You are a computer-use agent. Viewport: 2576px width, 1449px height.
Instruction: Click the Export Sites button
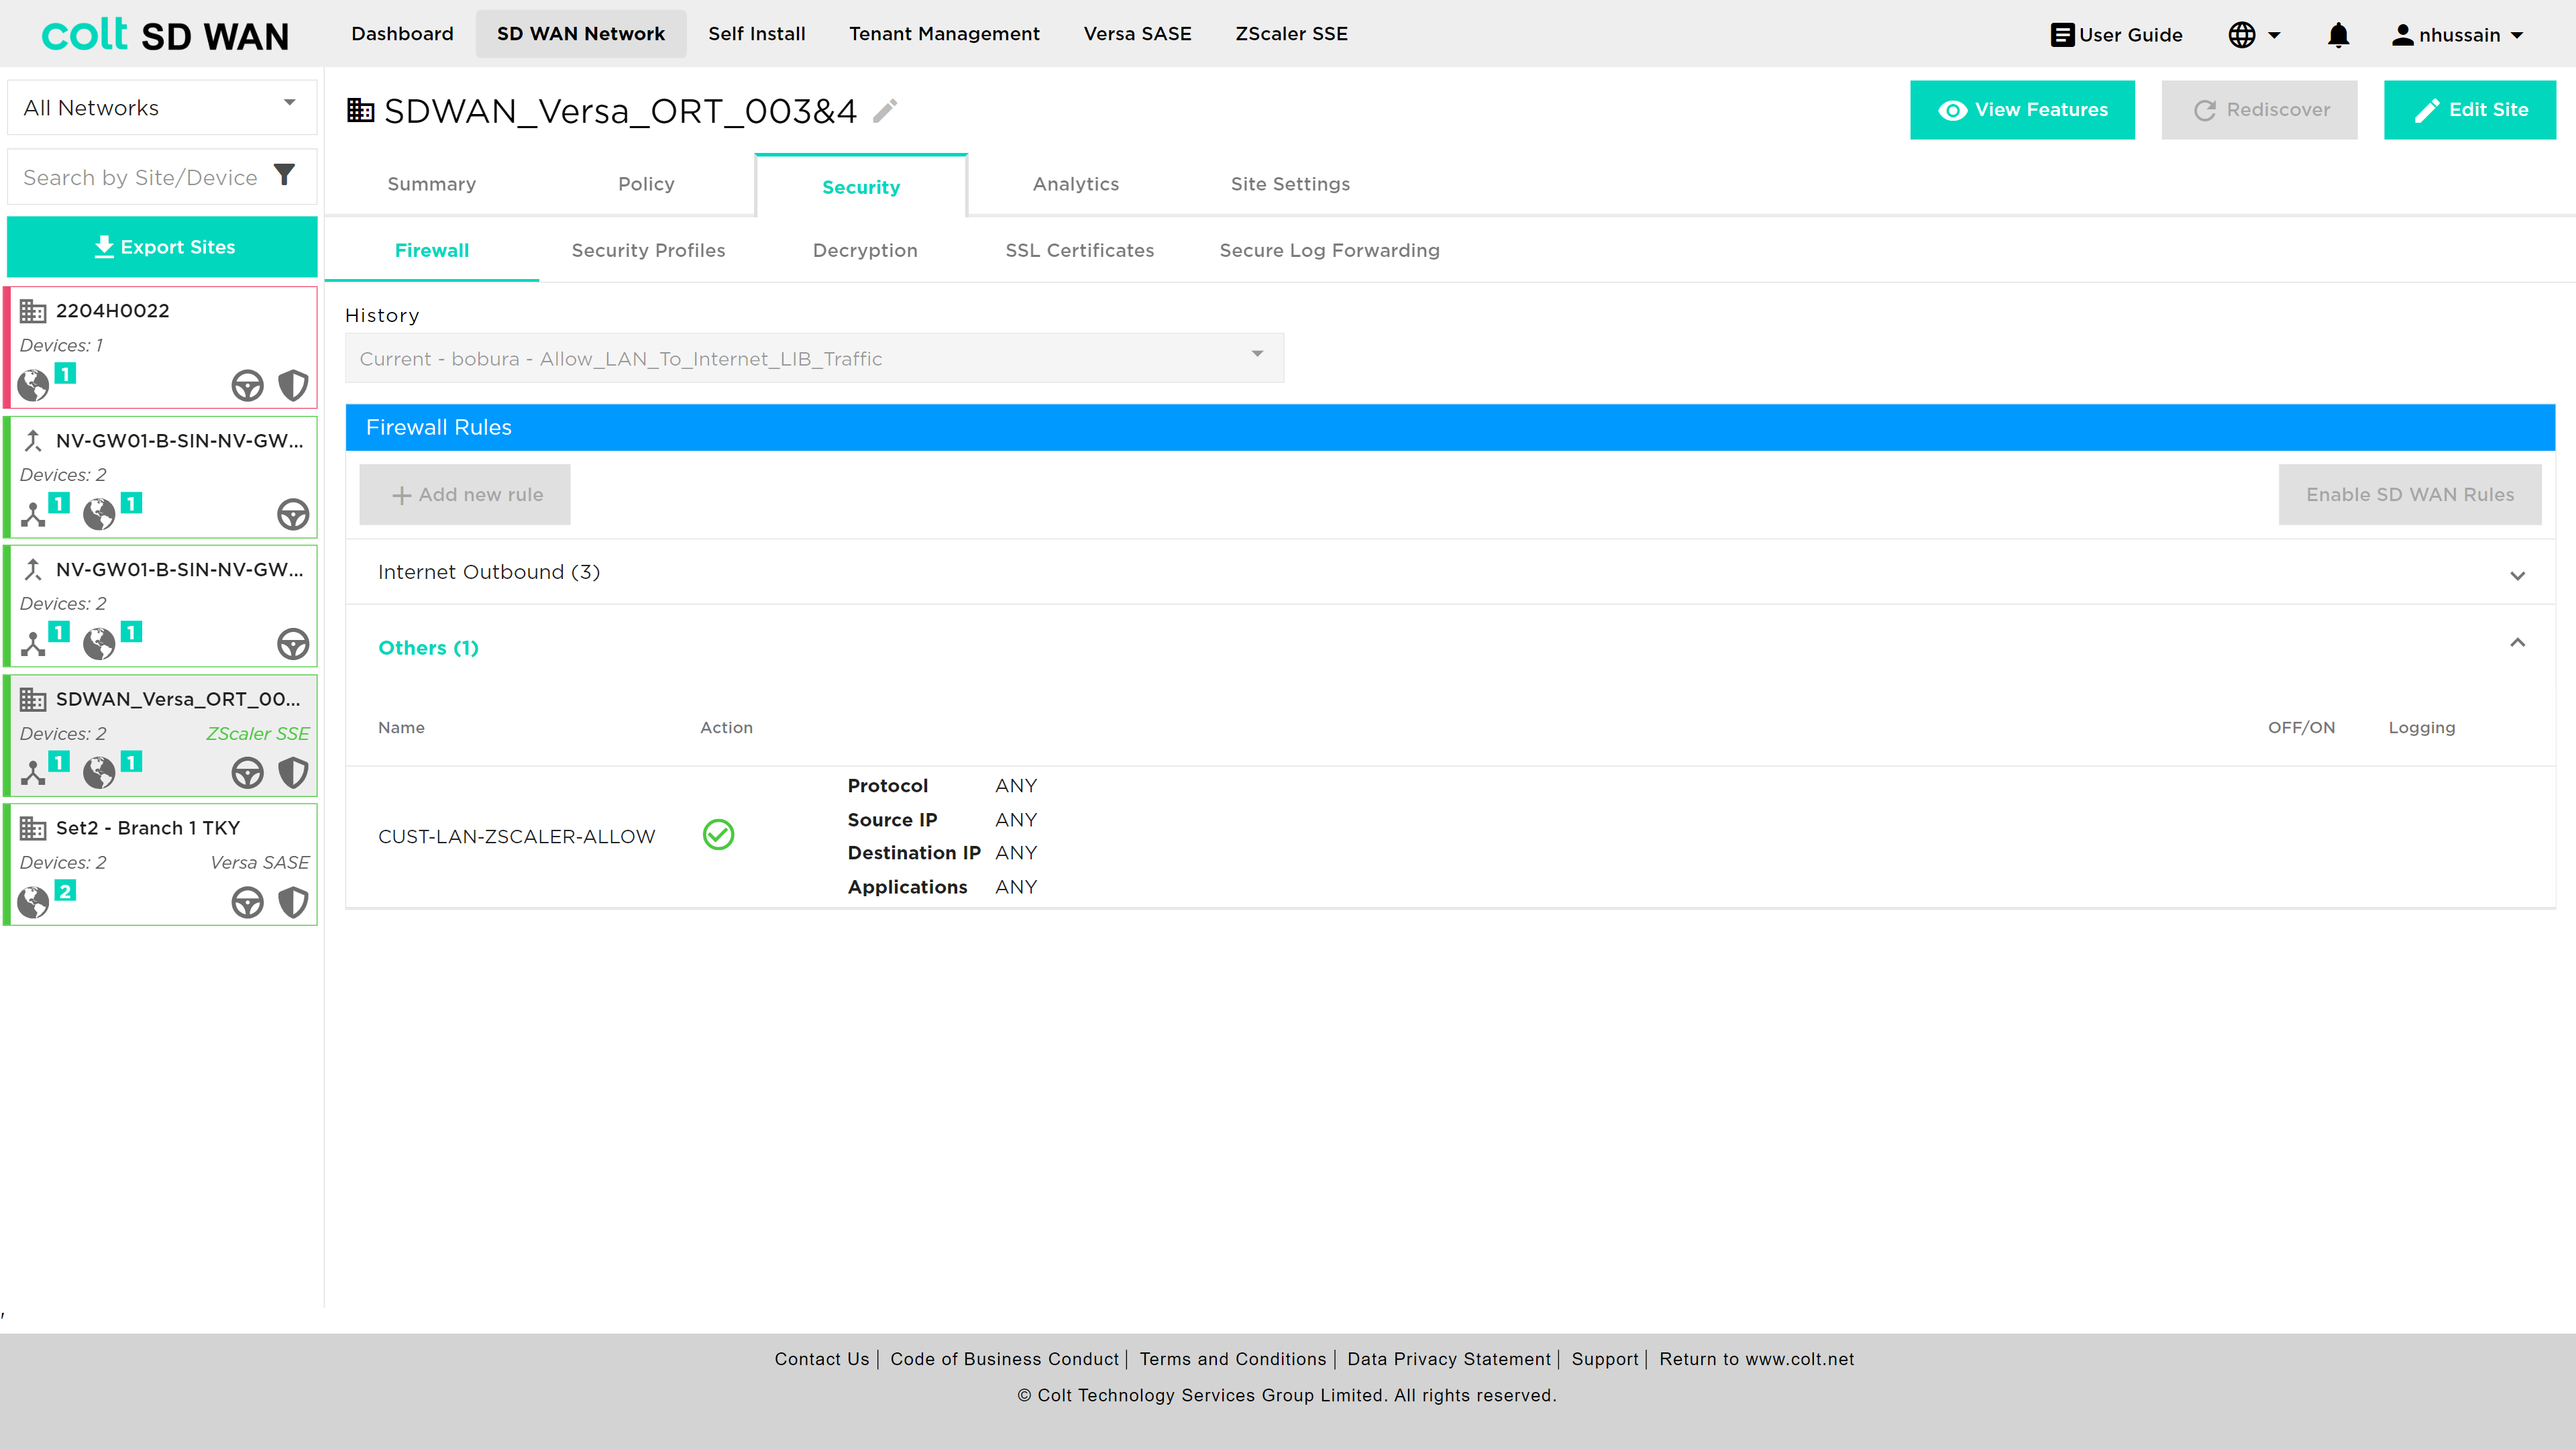coord(162,246)
